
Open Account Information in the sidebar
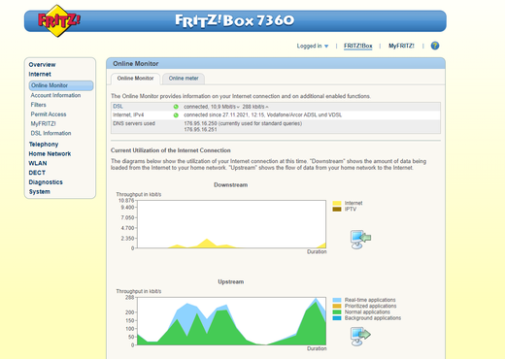pos(55,95)
